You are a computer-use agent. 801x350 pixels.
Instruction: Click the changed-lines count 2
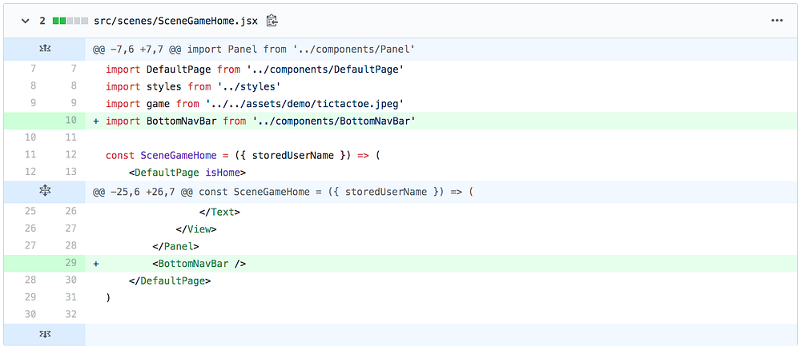42,21
